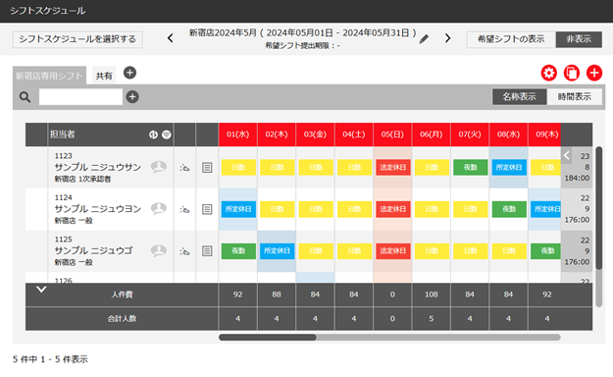Open comment bubble for サンプル ニジュウヨン
Viewport: 613px width, 377px height.
[159, 209]
